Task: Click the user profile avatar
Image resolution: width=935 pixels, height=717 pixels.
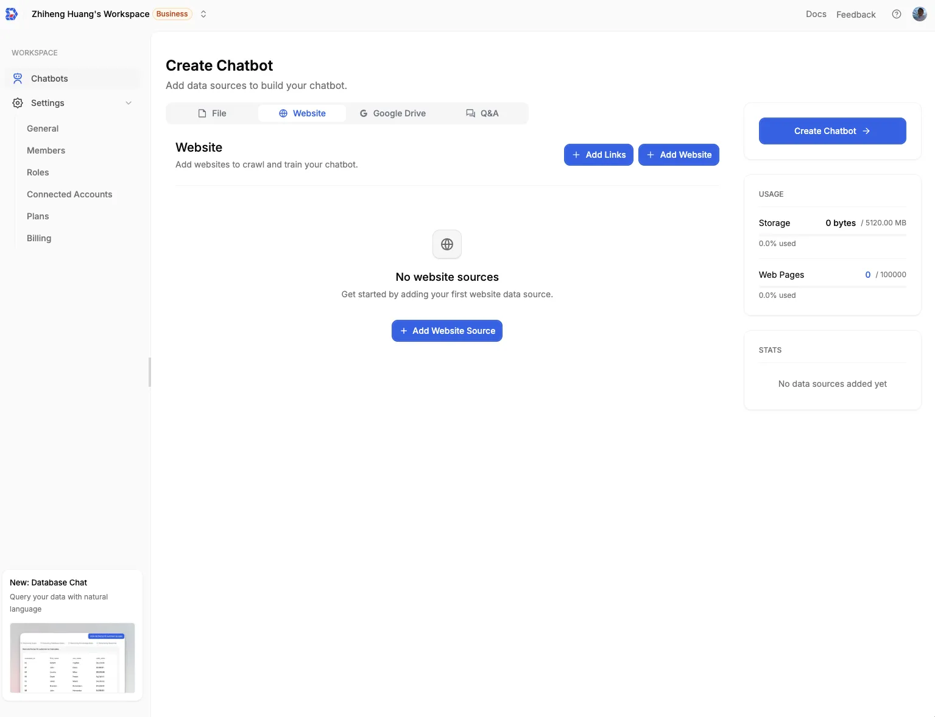Action: 919,14
